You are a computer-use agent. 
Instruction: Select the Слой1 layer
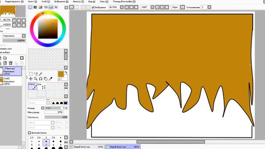[11, 81]
